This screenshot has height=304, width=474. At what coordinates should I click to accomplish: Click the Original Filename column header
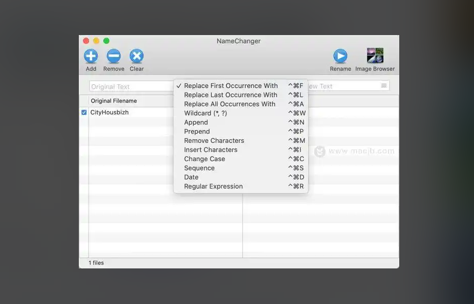[x=132, y=101]
